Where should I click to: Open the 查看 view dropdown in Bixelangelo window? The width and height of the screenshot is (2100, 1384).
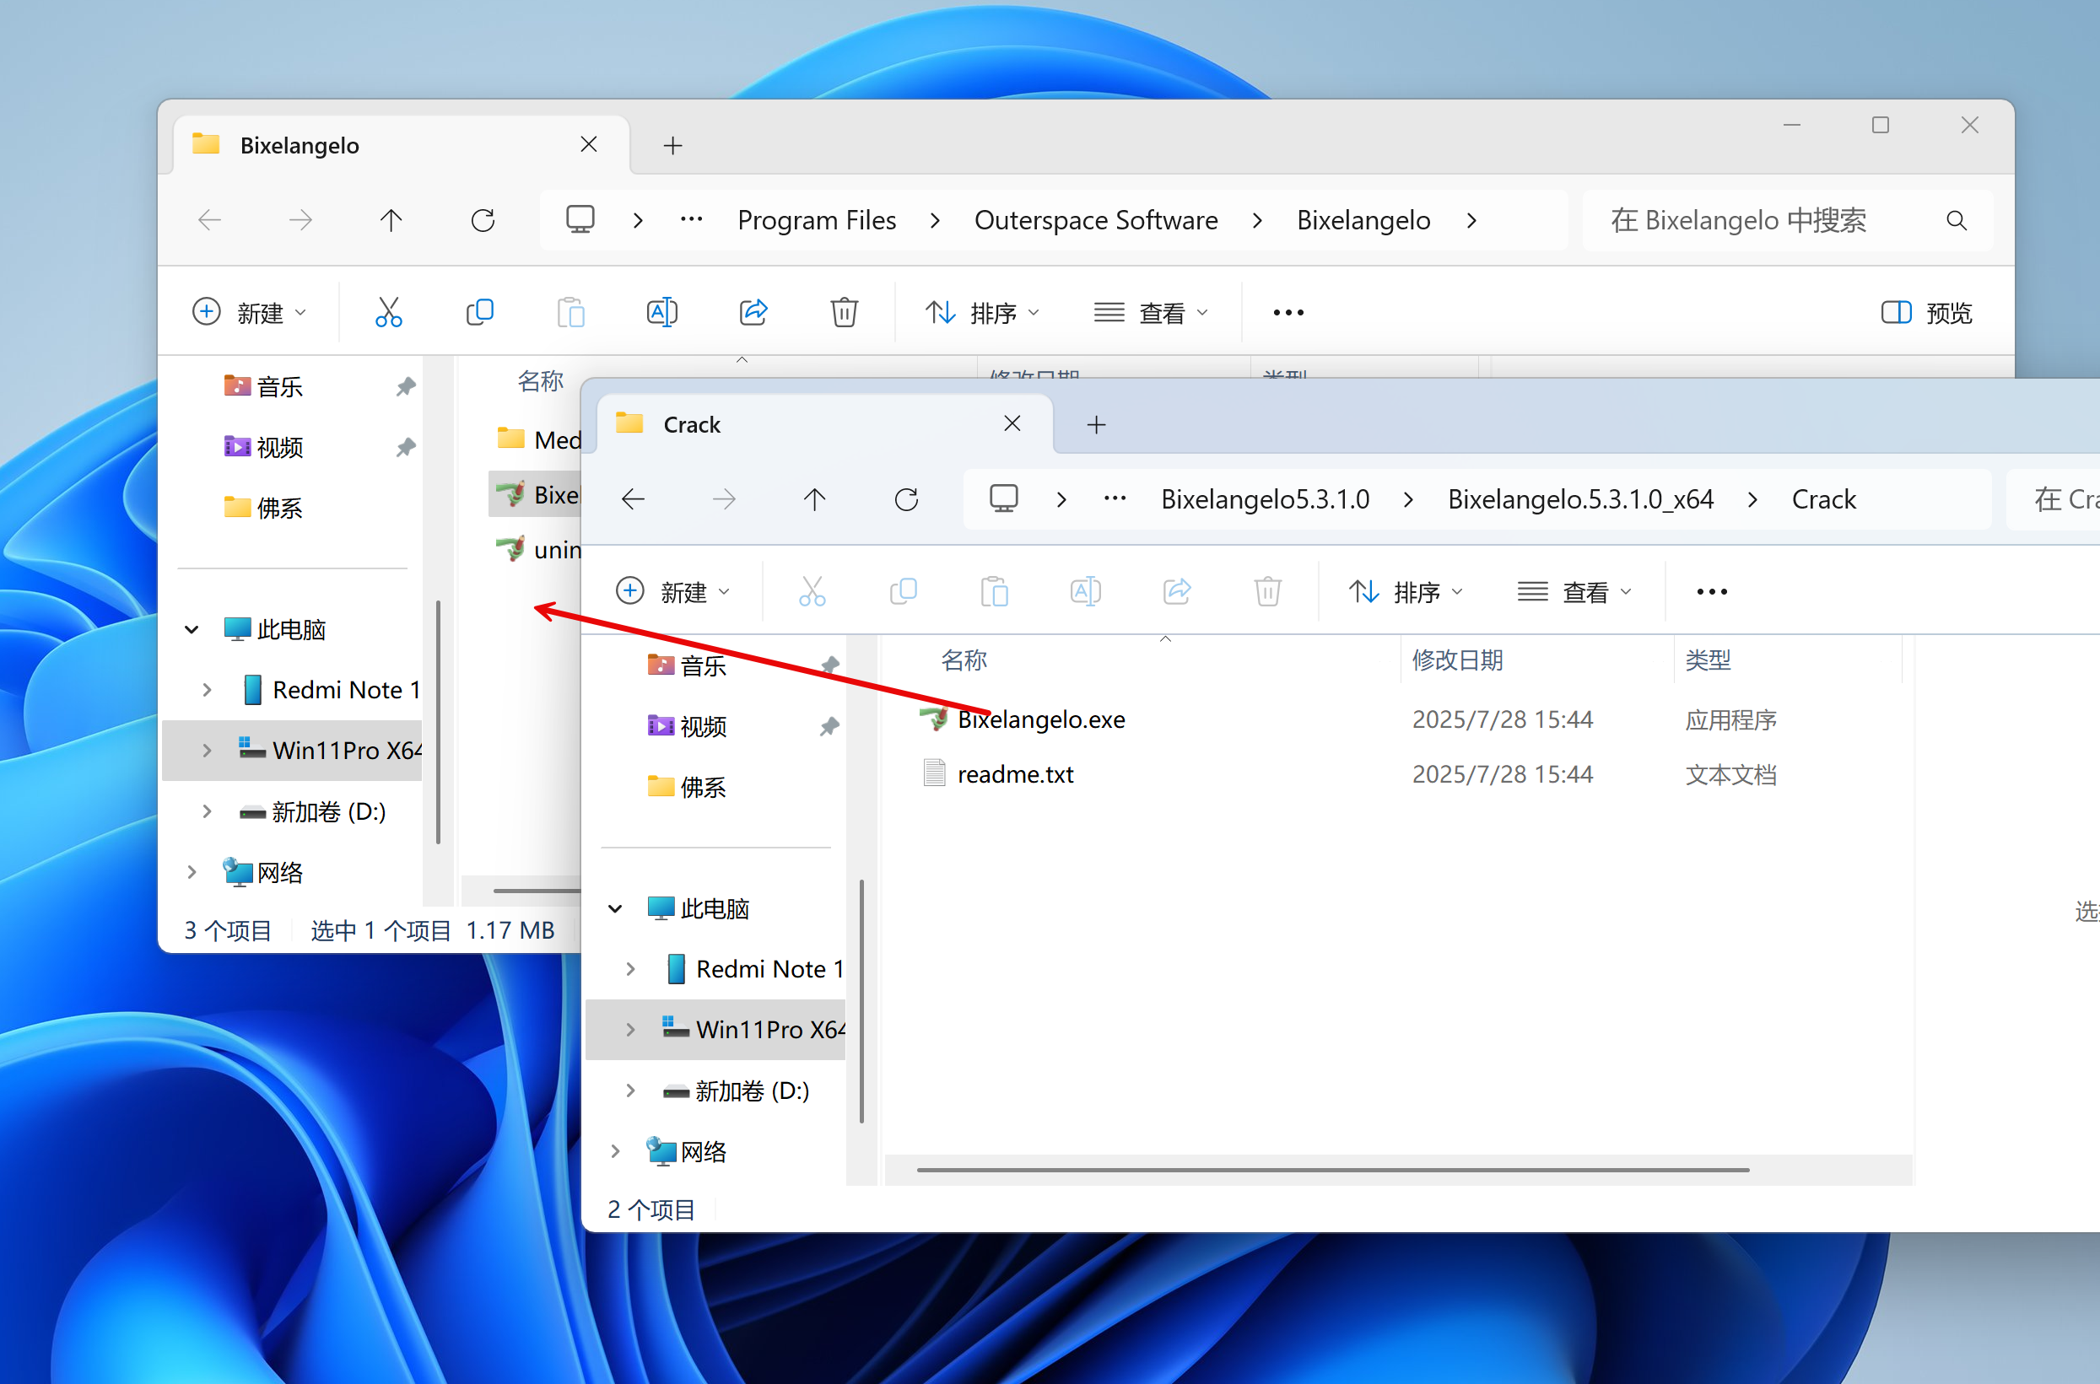click(x=1151, y=312)
